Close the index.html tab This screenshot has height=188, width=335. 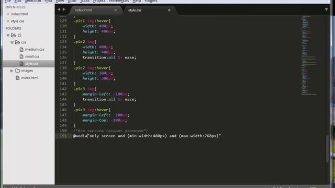[116, 10]
